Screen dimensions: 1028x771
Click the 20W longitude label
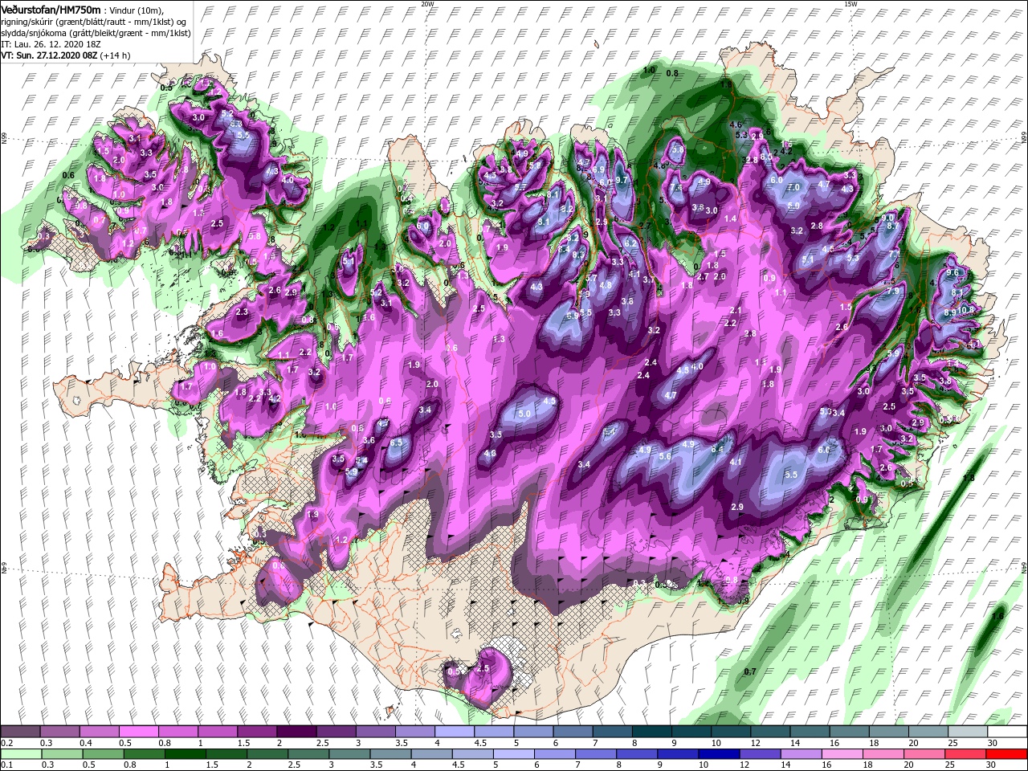tap(427, 3)
